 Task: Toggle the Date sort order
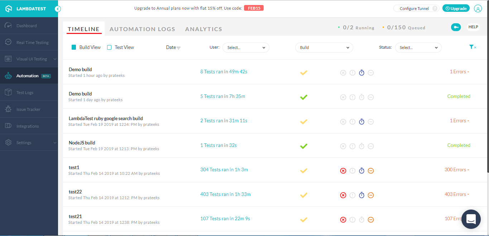click(x=173, y=48)
